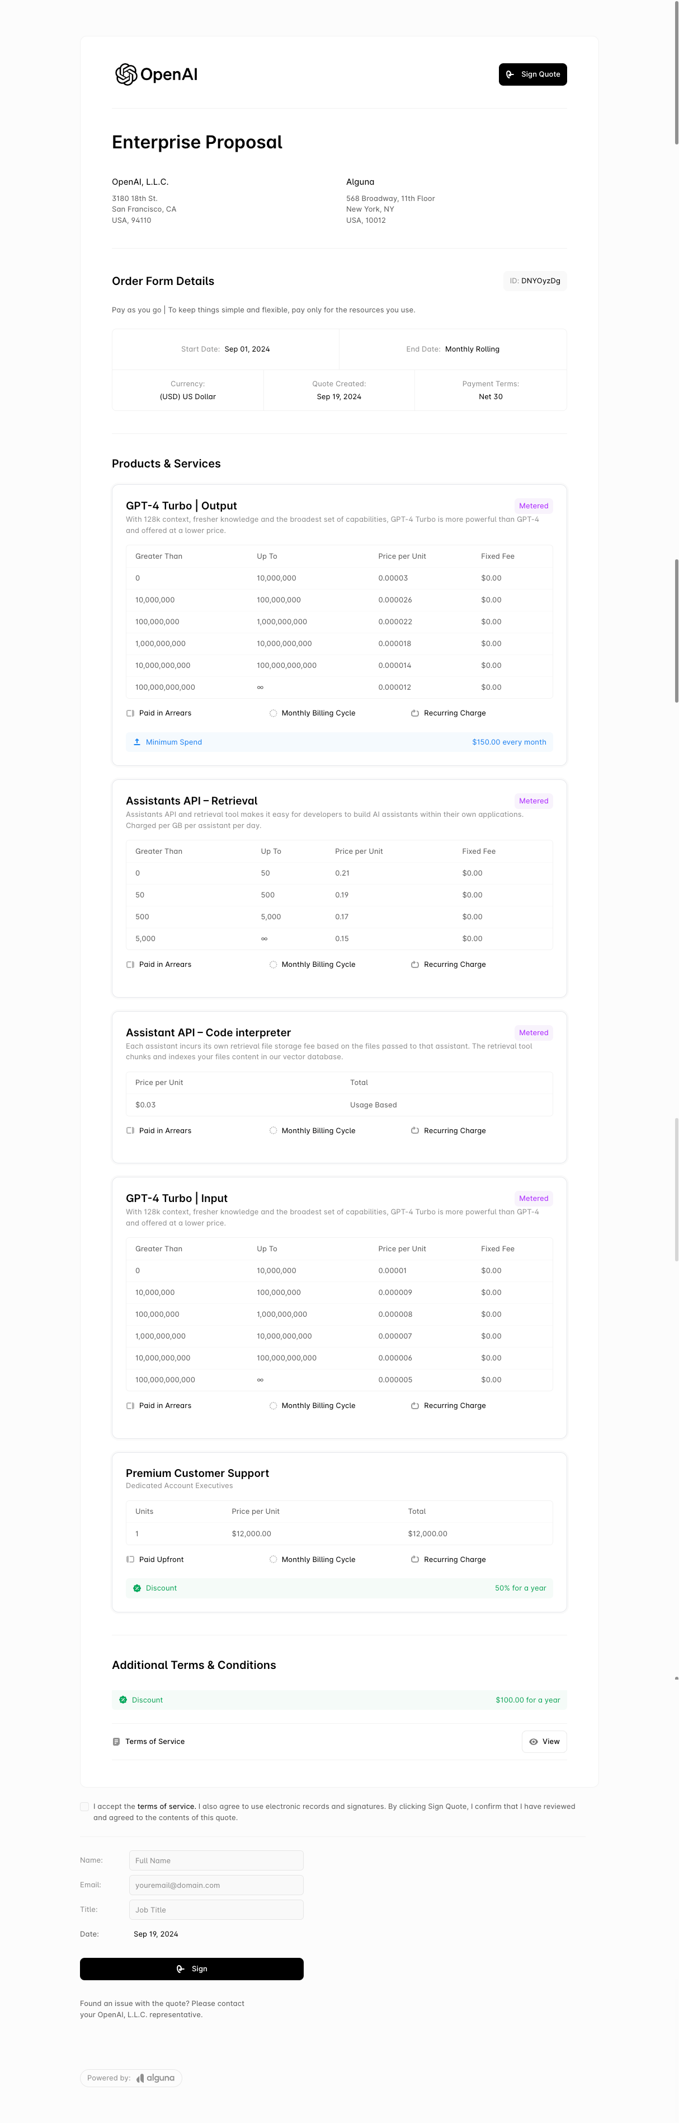Click the Paid Upfront icon under Premium Customer Support
This screenshot has width=679, height=2123.
click(x=130, y=1559)
